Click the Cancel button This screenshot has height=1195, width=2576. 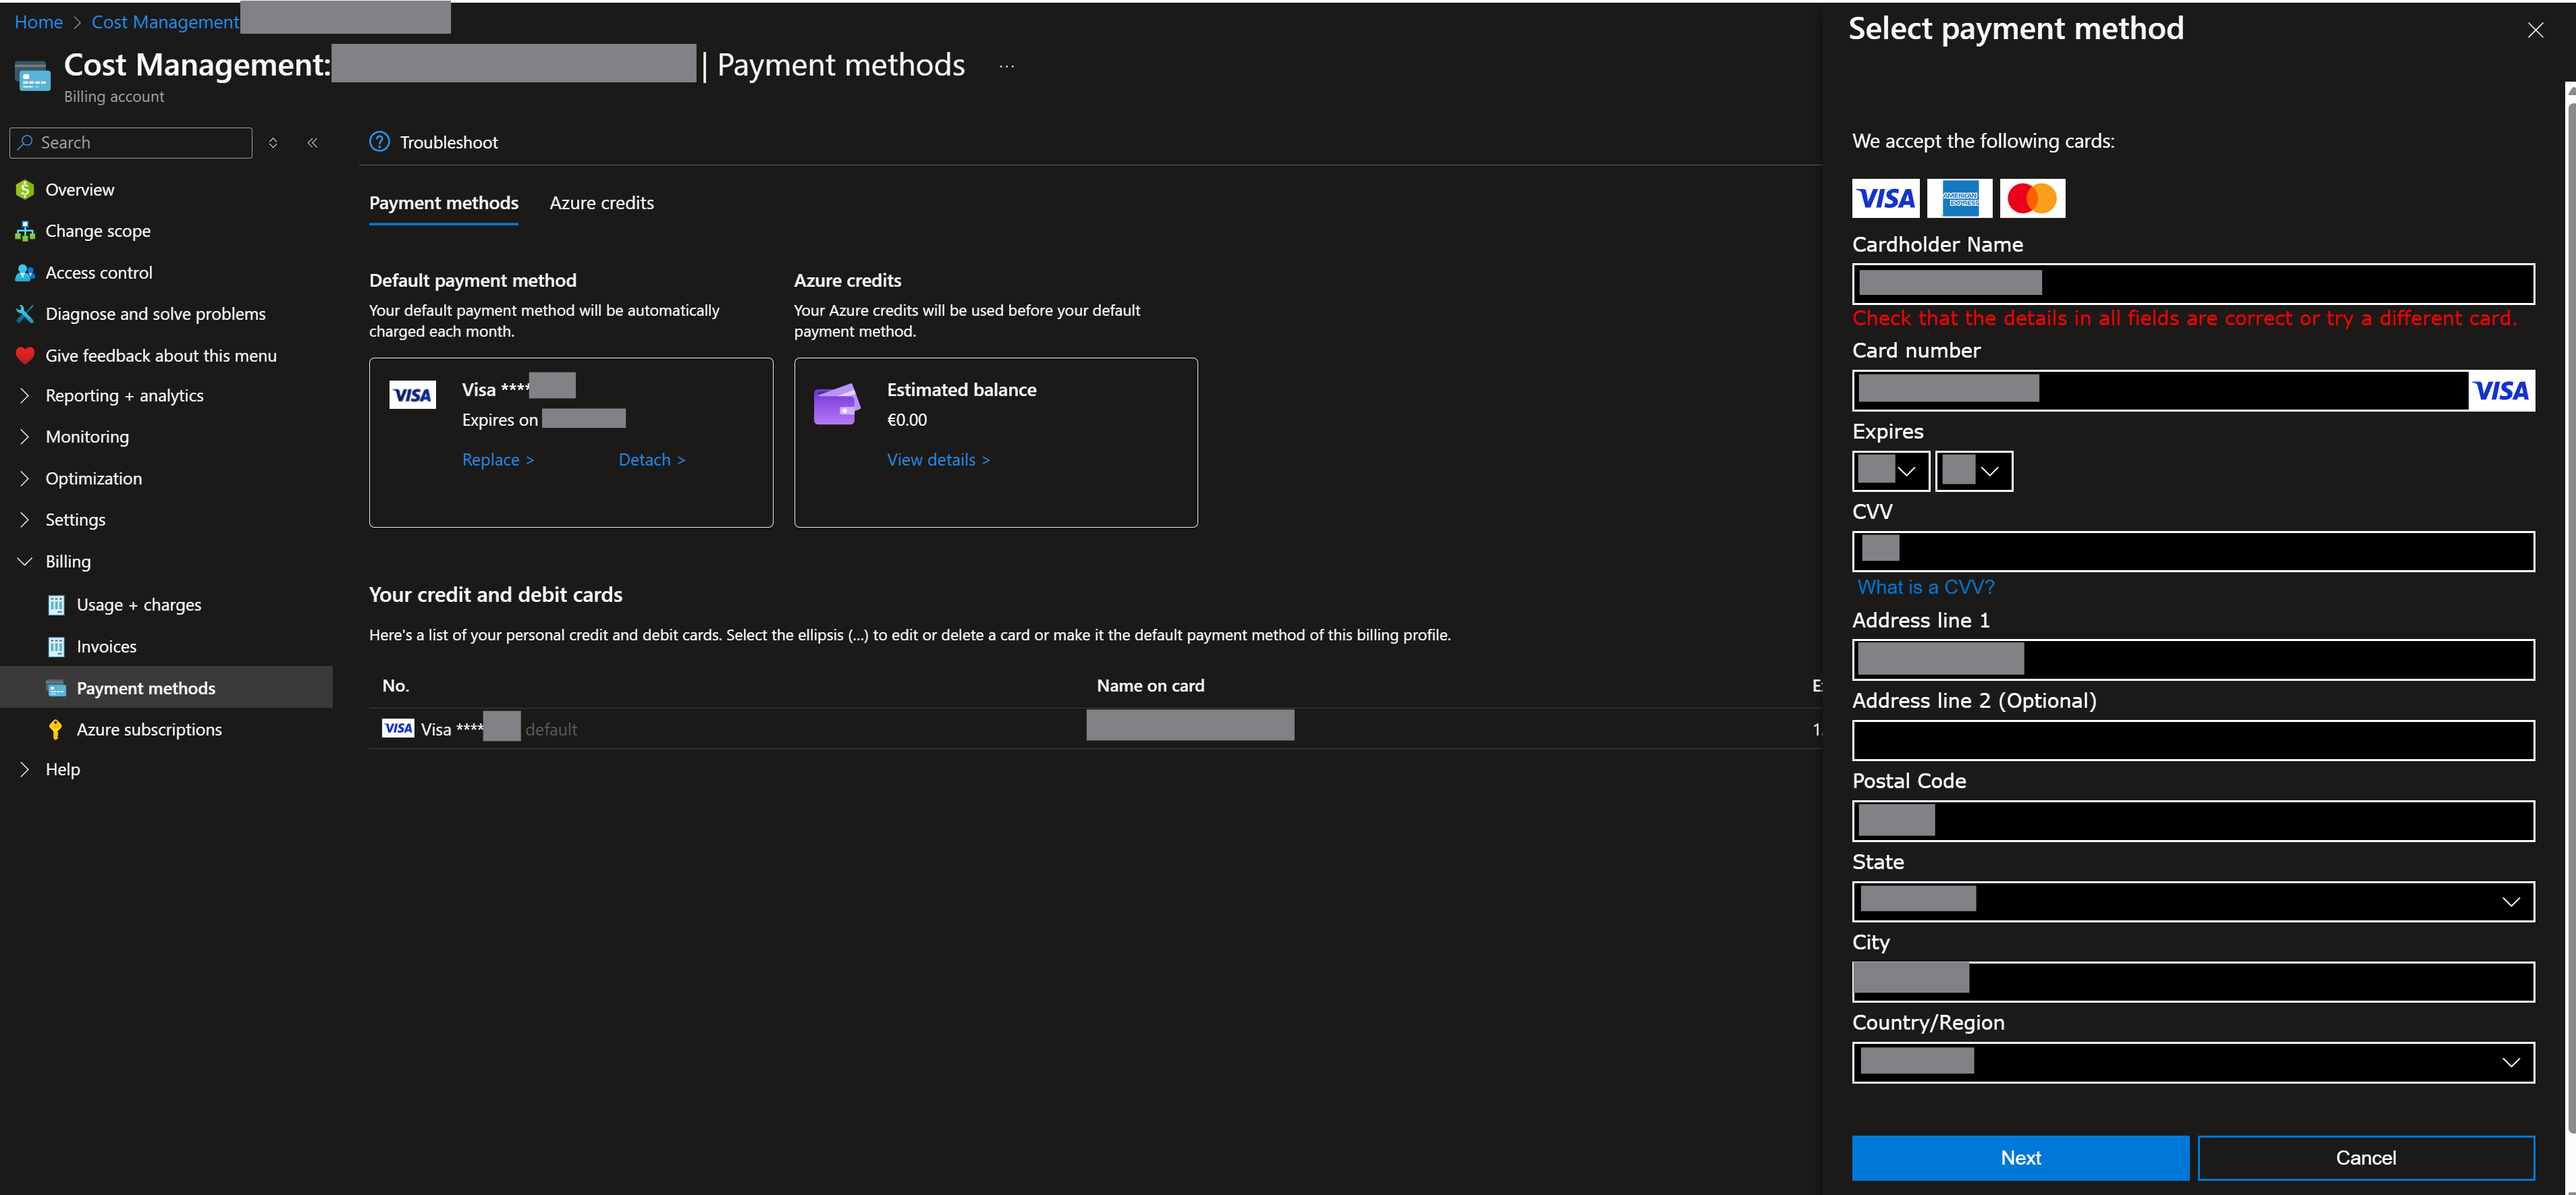point(2366,1157)
